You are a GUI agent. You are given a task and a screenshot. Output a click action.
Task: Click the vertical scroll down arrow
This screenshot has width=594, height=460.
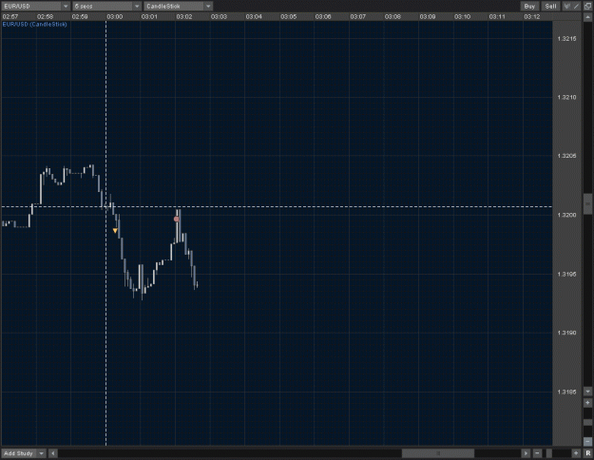(x=588, y=392)
